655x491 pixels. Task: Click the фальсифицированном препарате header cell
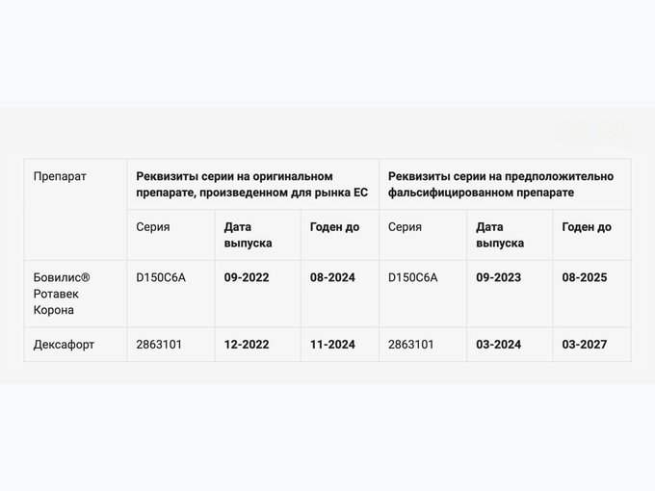point(505,184)
